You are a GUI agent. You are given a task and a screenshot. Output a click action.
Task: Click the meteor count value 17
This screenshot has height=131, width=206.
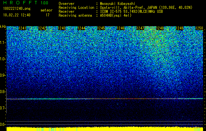point(47,15)
